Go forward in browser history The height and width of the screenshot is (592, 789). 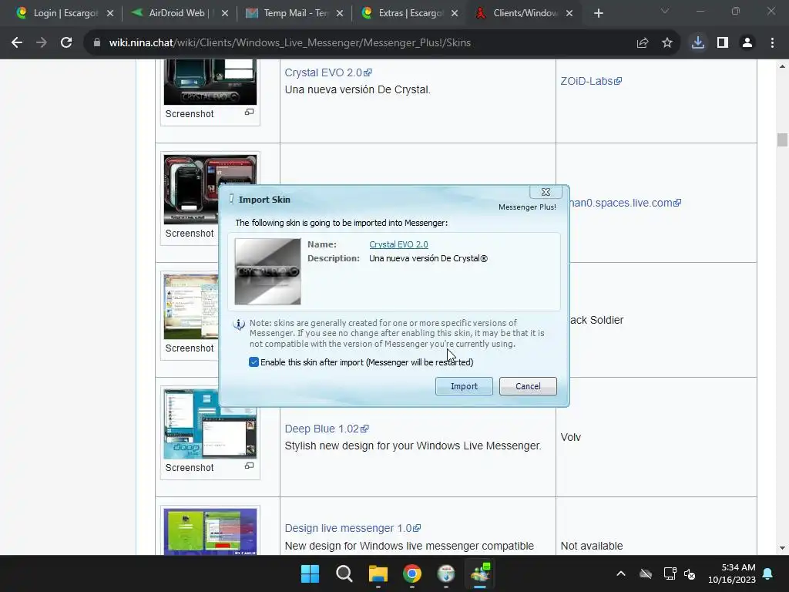(42, 43)
